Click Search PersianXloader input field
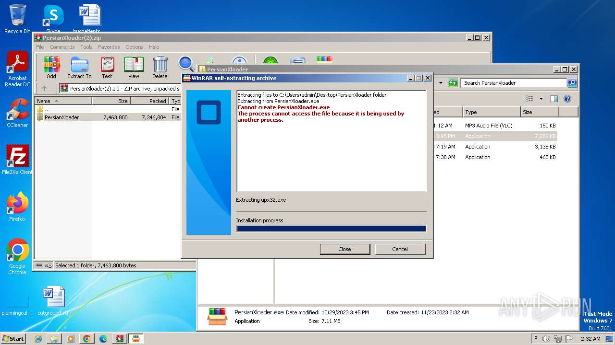615x345 pixels. [514, 83]
